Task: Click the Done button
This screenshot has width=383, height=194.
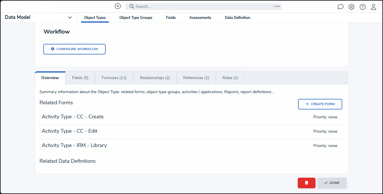Action: (332, 183)
